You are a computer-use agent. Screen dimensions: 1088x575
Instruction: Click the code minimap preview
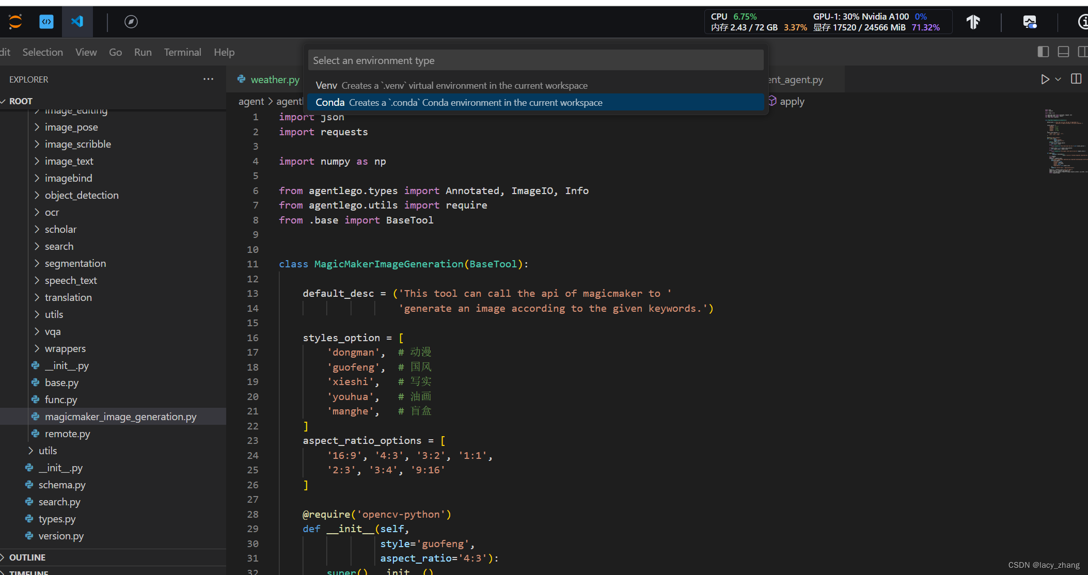point(1065,140)
